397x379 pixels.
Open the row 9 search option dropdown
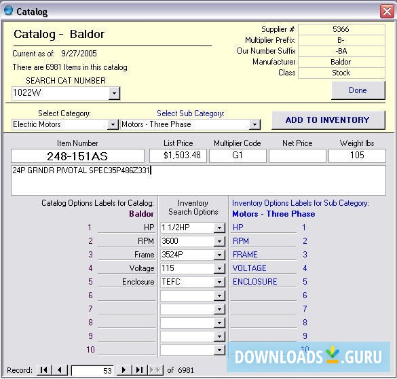pyautogui.click(x=219, y=337)
